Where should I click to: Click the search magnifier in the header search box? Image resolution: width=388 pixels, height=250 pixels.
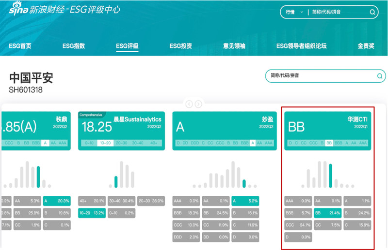372,12
